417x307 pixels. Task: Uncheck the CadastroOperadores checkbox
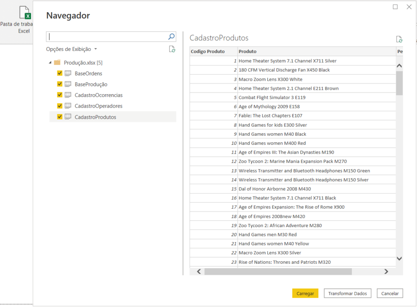[x=59, y=106]
